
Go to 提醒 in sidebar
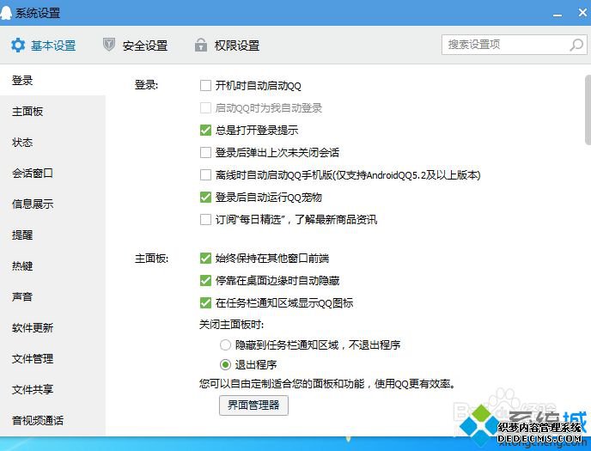tap(52, 235)
